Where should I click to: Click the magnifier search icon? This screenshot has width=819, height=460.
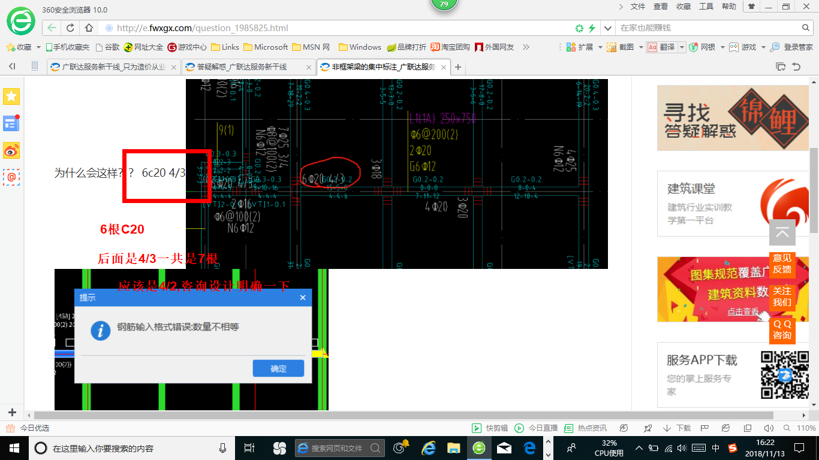[x=806, y=28]
